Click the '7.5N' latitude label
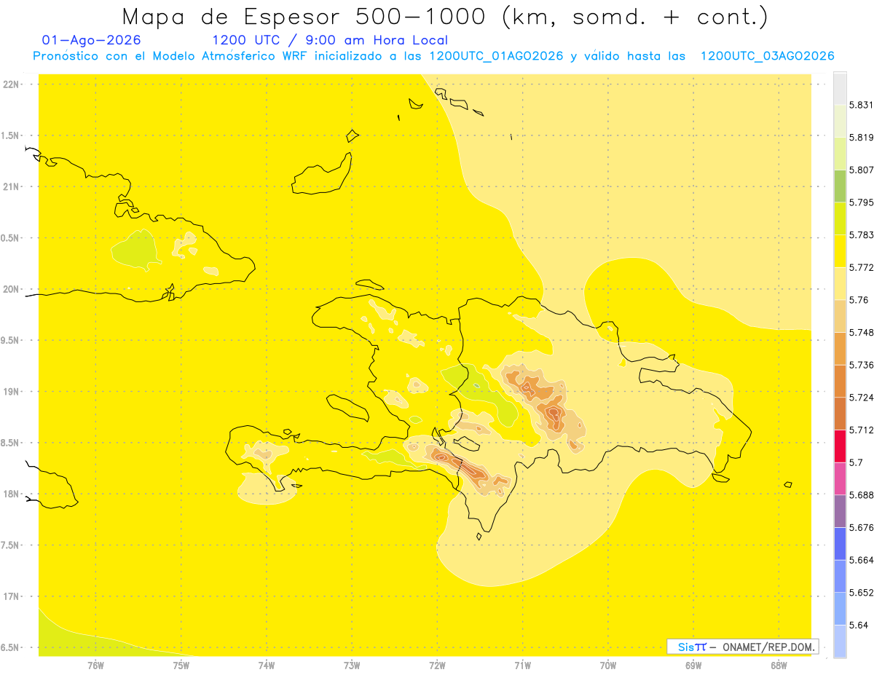 [11, 545]
